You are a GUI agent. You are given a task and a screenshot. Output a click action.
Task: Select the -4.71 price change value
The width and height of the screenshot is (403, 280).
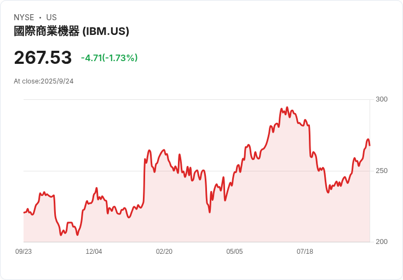(91, 58)
